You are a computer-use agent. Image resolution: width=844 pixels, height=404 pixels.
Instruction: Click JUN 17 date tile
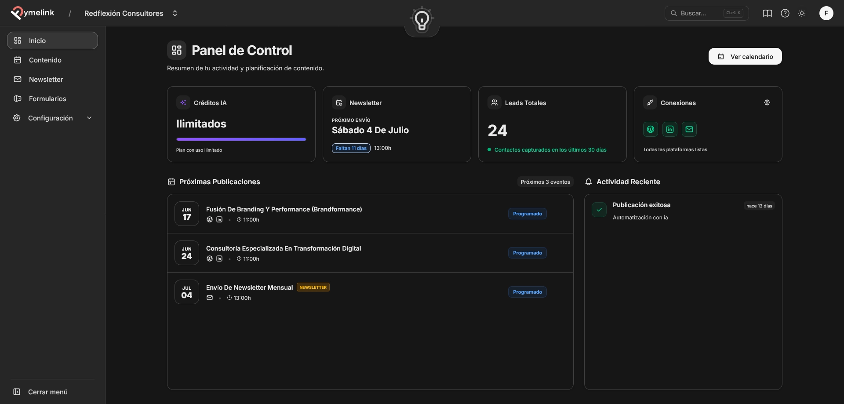[x=187, y=214]
